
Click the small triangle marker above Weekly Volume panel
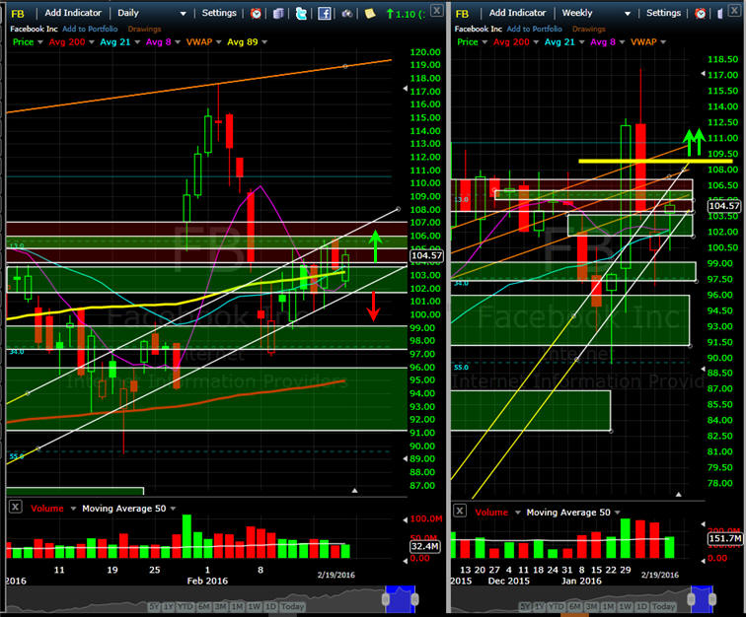[x=679, y=495]
